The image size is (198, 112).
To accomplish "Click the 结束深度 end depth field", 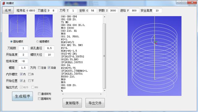I will click(23, 61).
